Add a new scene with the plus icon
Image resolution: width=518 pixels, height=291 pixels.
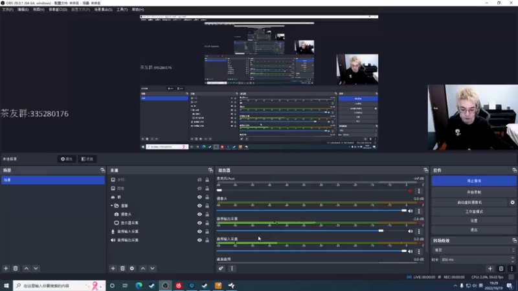click(6, 268)
